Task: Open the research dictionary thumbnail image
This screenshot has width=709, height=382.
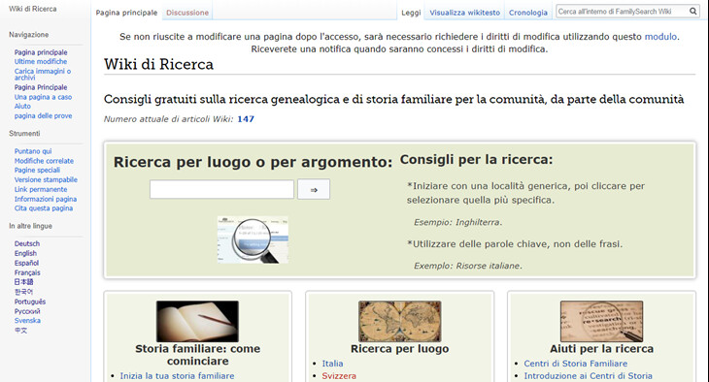Action: point(601,321)
